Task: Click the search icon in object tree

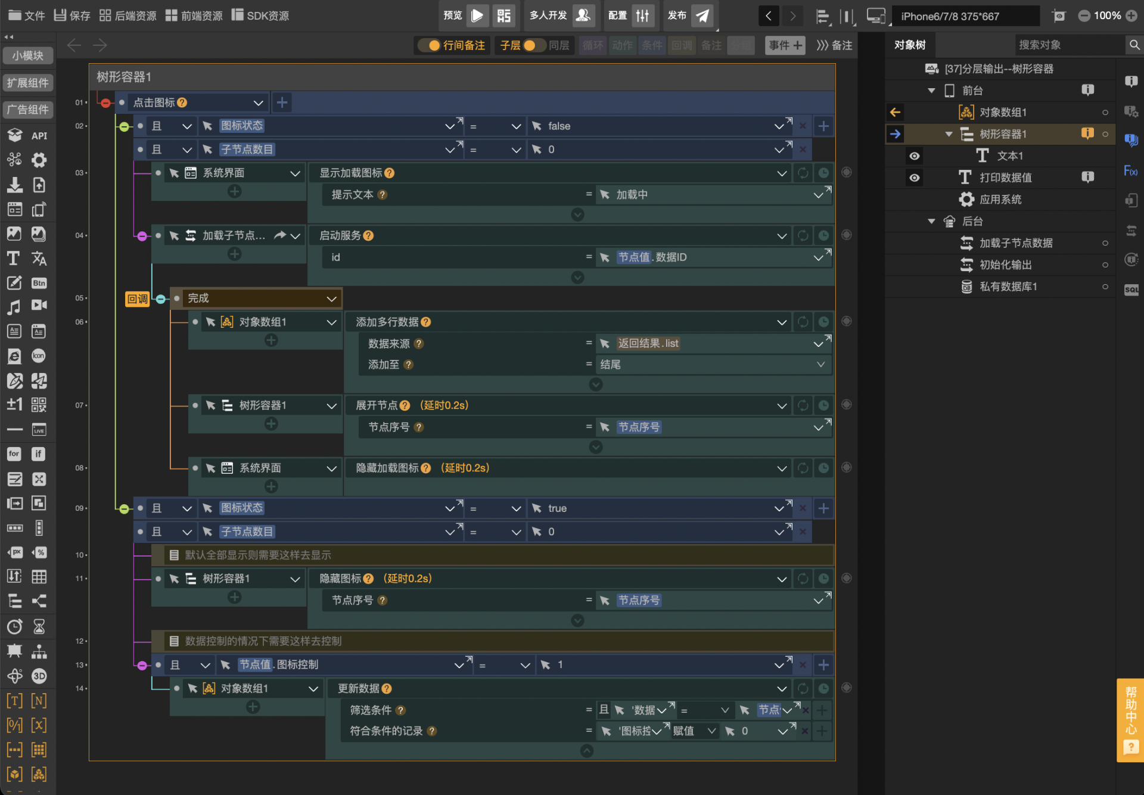Action: pyautogui.click(x=1134, y=45)
